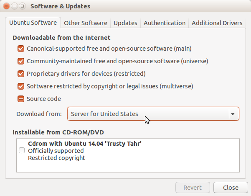Go to the Authentication tab
This screenshot has width=251, height=196.
point(165,23)
